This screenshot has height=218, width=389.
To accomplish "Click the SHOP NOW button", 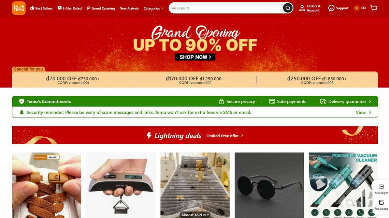I will (195, 57).
